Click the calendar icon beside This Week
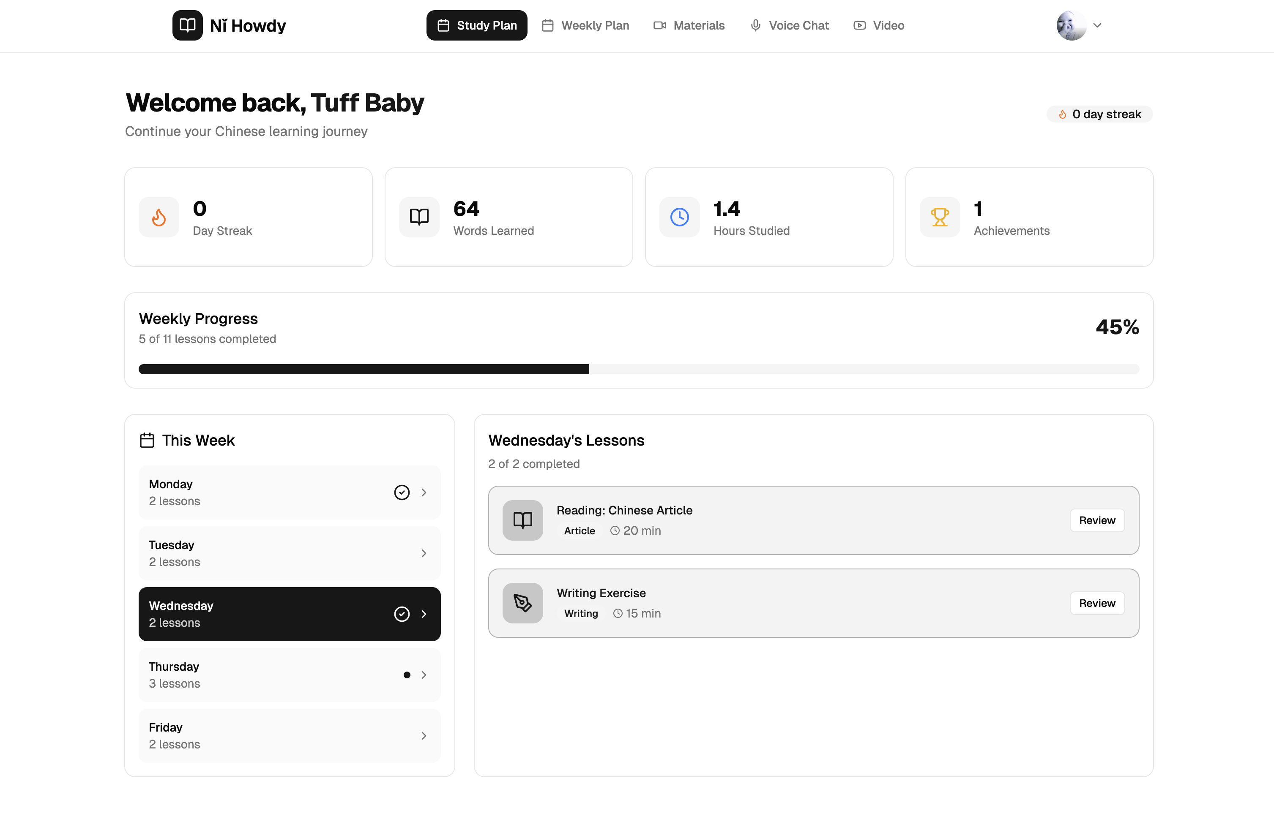Screen dimensions: 1274x838 [147, 440]
